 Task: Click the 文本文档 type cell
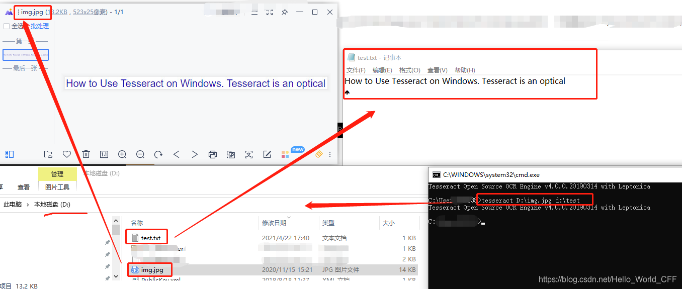point(334,238)
